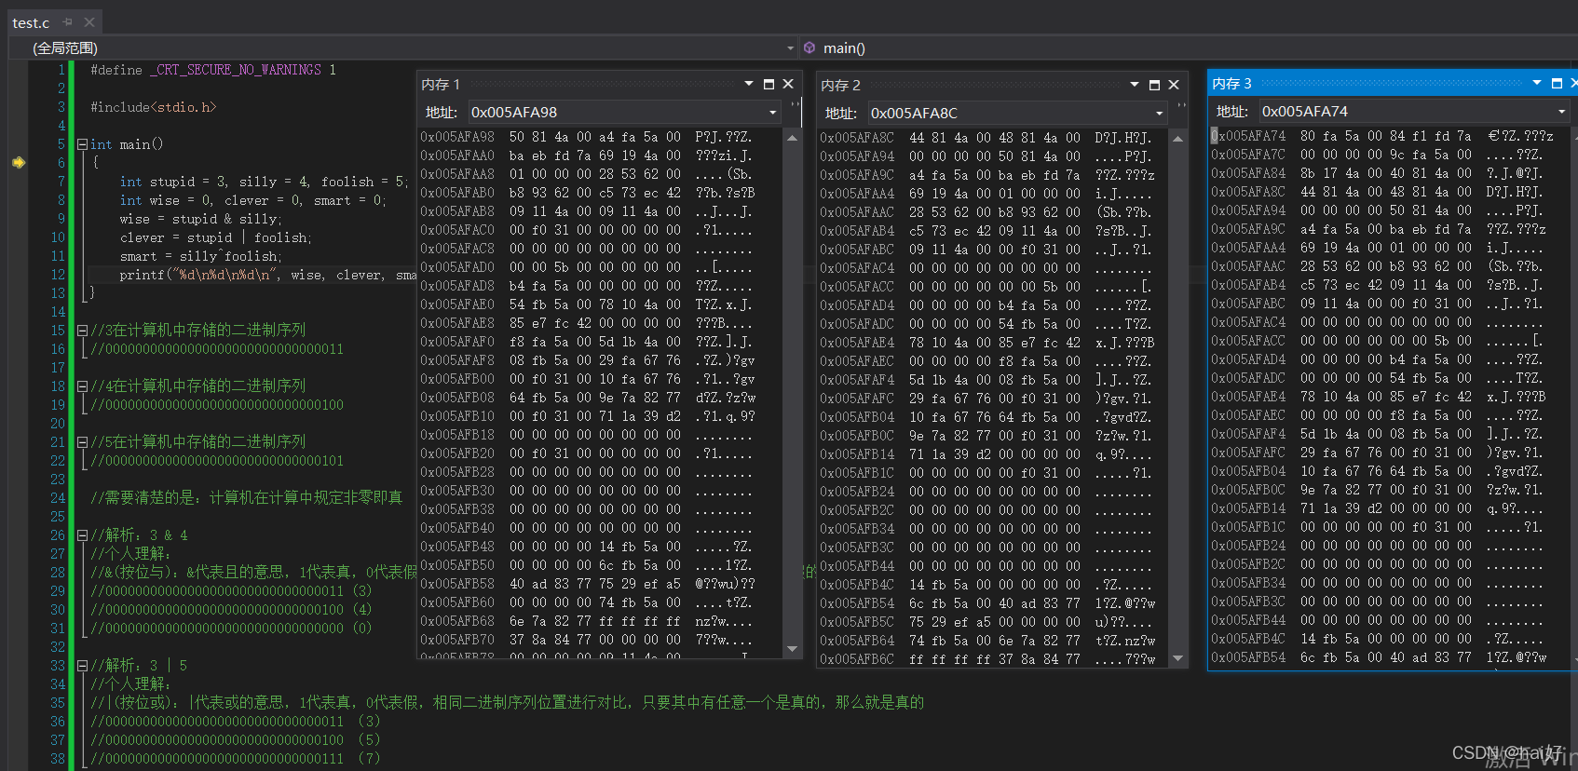
Task: Close the test.c tab
Action: (x=89, y=22)
